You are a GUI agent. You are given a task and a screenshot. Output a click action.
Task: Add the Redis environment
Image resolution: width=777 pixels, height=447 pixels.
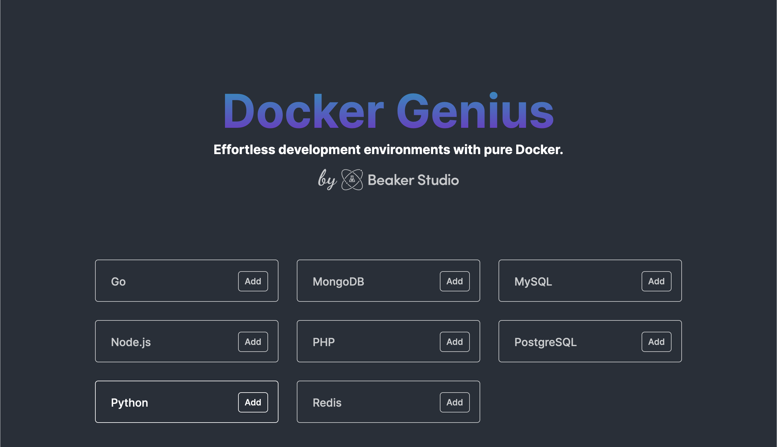pyautogui.click(x=454, y=402)
